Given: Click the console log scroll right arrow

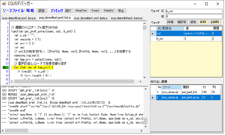Looking at the screenshot, I should (x=141, y=131).
